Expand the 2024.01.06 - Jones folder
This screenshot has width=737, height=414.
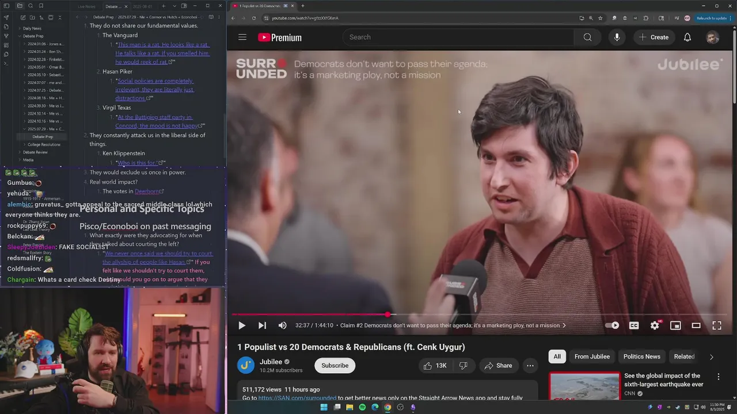(x=45, y=44)
